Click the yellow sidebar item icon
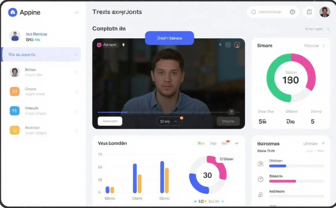 [14, 130]
